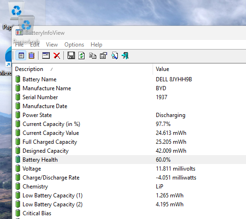The image size is (246, 219).
Task: Select the Charge/Discharge Rate row
Action: [x=129, y=178]
